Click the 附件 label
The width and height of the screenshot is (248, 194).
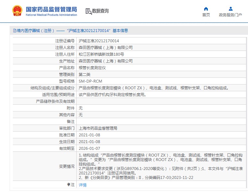[x=71, y=108]
